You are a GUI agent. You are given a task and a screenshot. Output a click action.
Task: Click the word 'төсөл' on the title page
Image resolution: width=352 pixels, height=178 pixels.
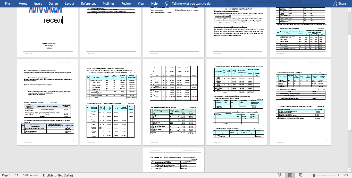point(52,20)
